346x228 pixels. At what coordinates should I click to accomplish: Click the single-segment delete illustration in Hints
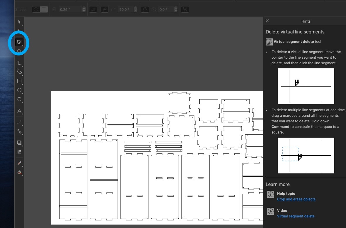coord(306,86)
